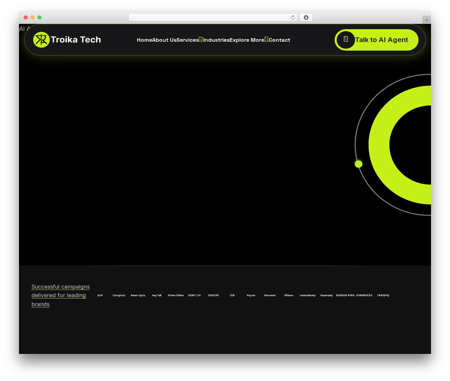Select the Prime Video brand label
The image size is (450, 381).
coord(176,295)
